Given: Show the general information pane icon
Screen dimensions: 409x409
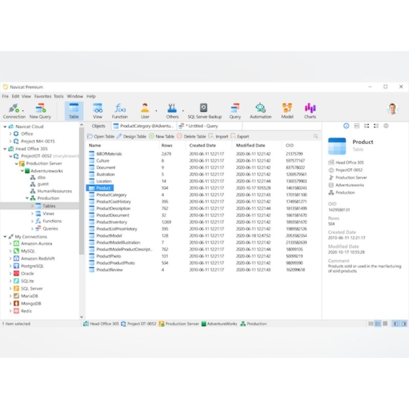Looking at the screenshot, I should click(x=346, y=126).
